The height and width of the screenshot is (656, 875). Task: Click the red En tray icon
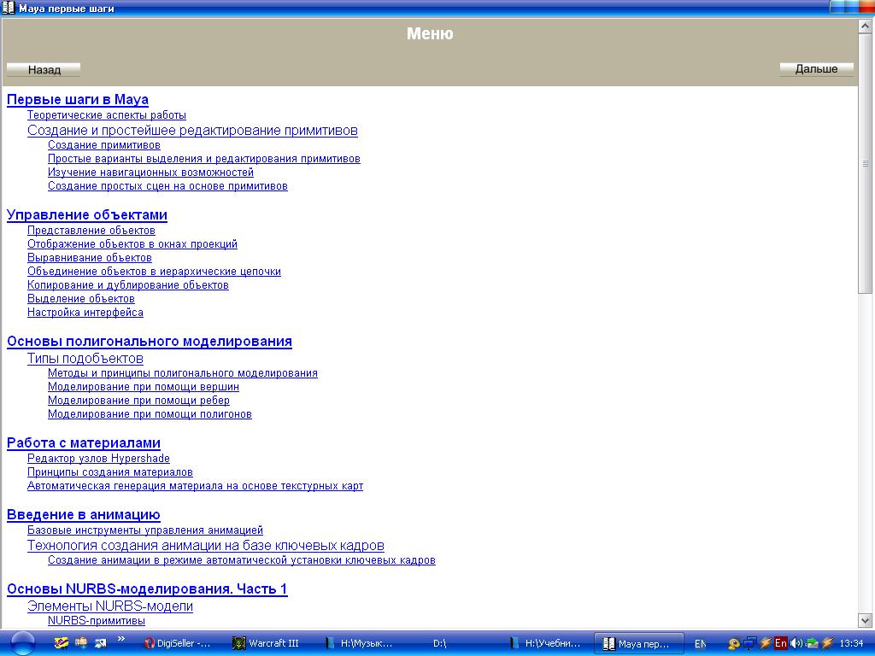(781, 643)
